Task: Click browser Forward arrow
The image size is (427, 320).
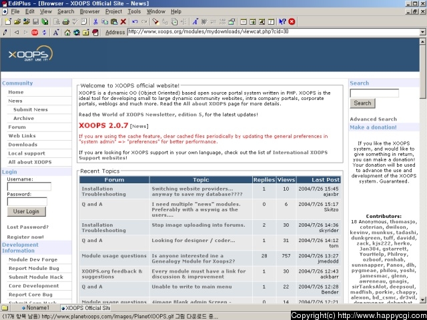Action: [x=25, y=33]
